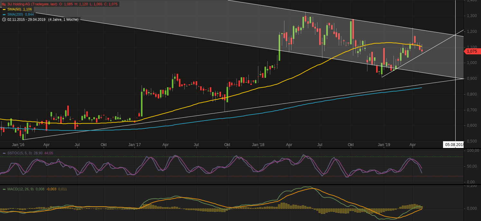481x221 pixels.
Task: Click the Okt label before Jan '19
Action: tap(351, 145)
